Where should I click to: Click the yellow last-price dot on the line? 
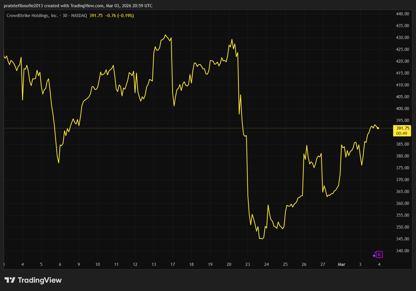(x=378, y=128)
